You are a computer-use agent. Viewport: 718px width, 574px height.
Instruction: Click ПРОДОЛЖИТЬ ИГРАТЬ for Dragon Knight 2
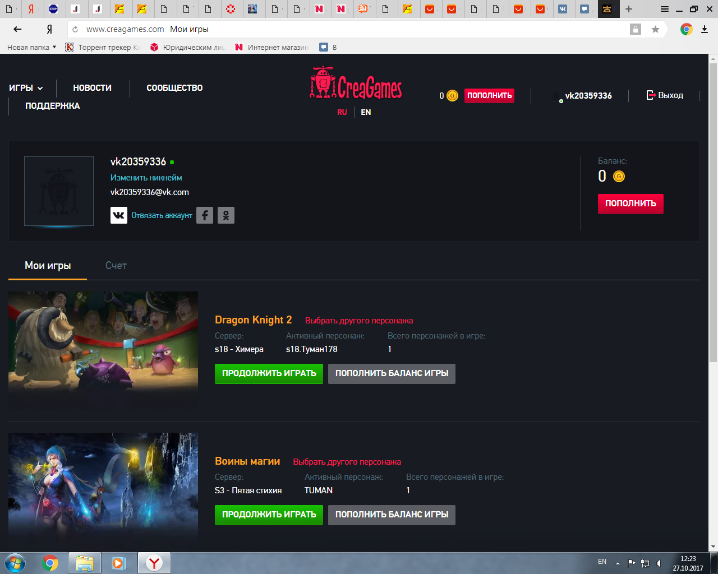(x=269, y=373)
